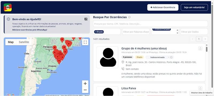Click the results list scrollbar thumb
The height and width of the screenshot is (96, 214).
(207, 49)
